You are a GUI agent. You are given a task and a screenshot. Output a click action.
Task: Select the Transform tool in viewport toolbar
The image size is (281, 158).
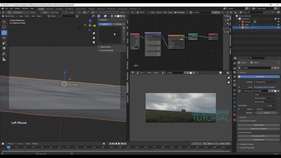click(x=4, y=48)
